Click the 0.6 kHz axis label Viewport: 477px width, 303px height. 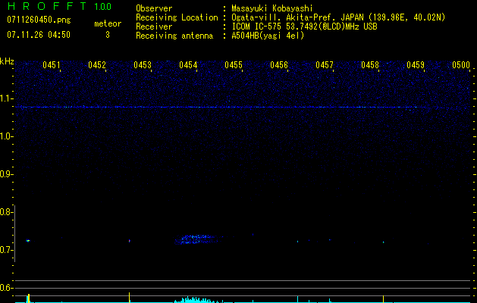point(6,288)
